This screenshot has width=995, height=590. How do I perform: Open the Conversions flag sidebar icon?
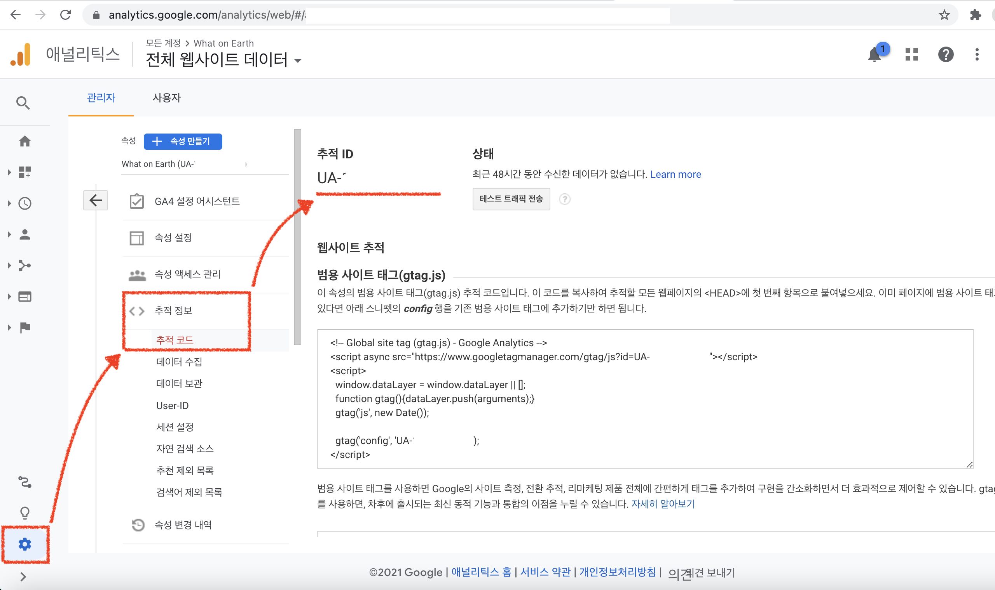pyautogui.click(x=24, y=327)
